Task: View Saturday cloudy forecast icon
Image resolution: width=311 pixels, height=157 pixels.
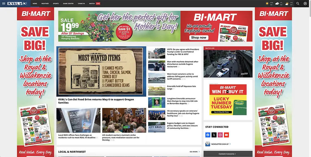Action: [277, 4]
